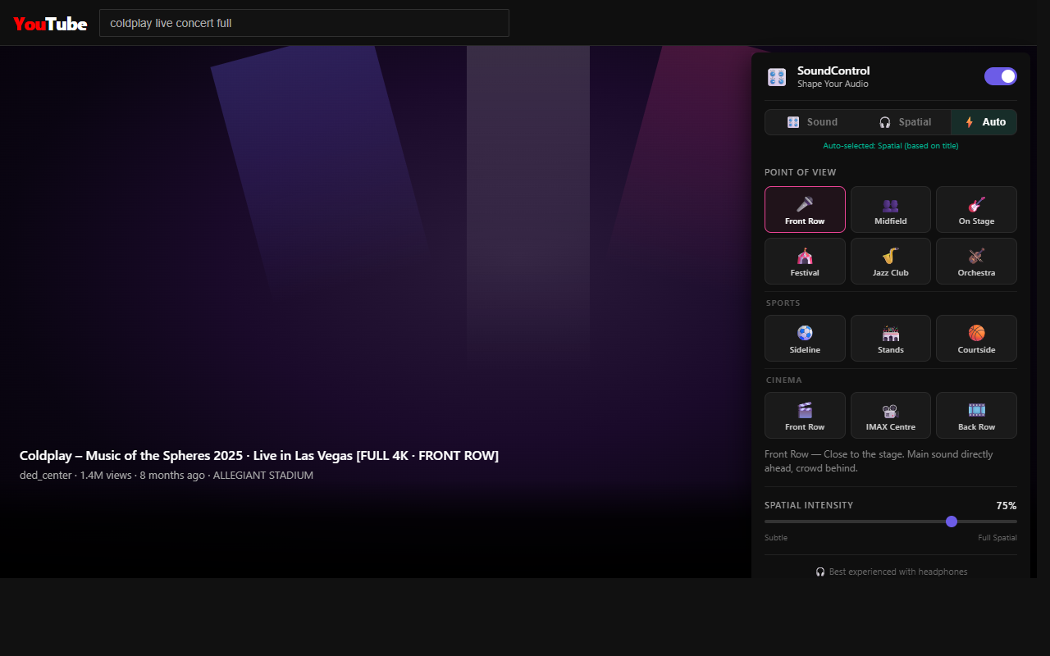Click the YouTube logo
The height and width of the screenshot is (656, 1050).
tap(50, 24)
